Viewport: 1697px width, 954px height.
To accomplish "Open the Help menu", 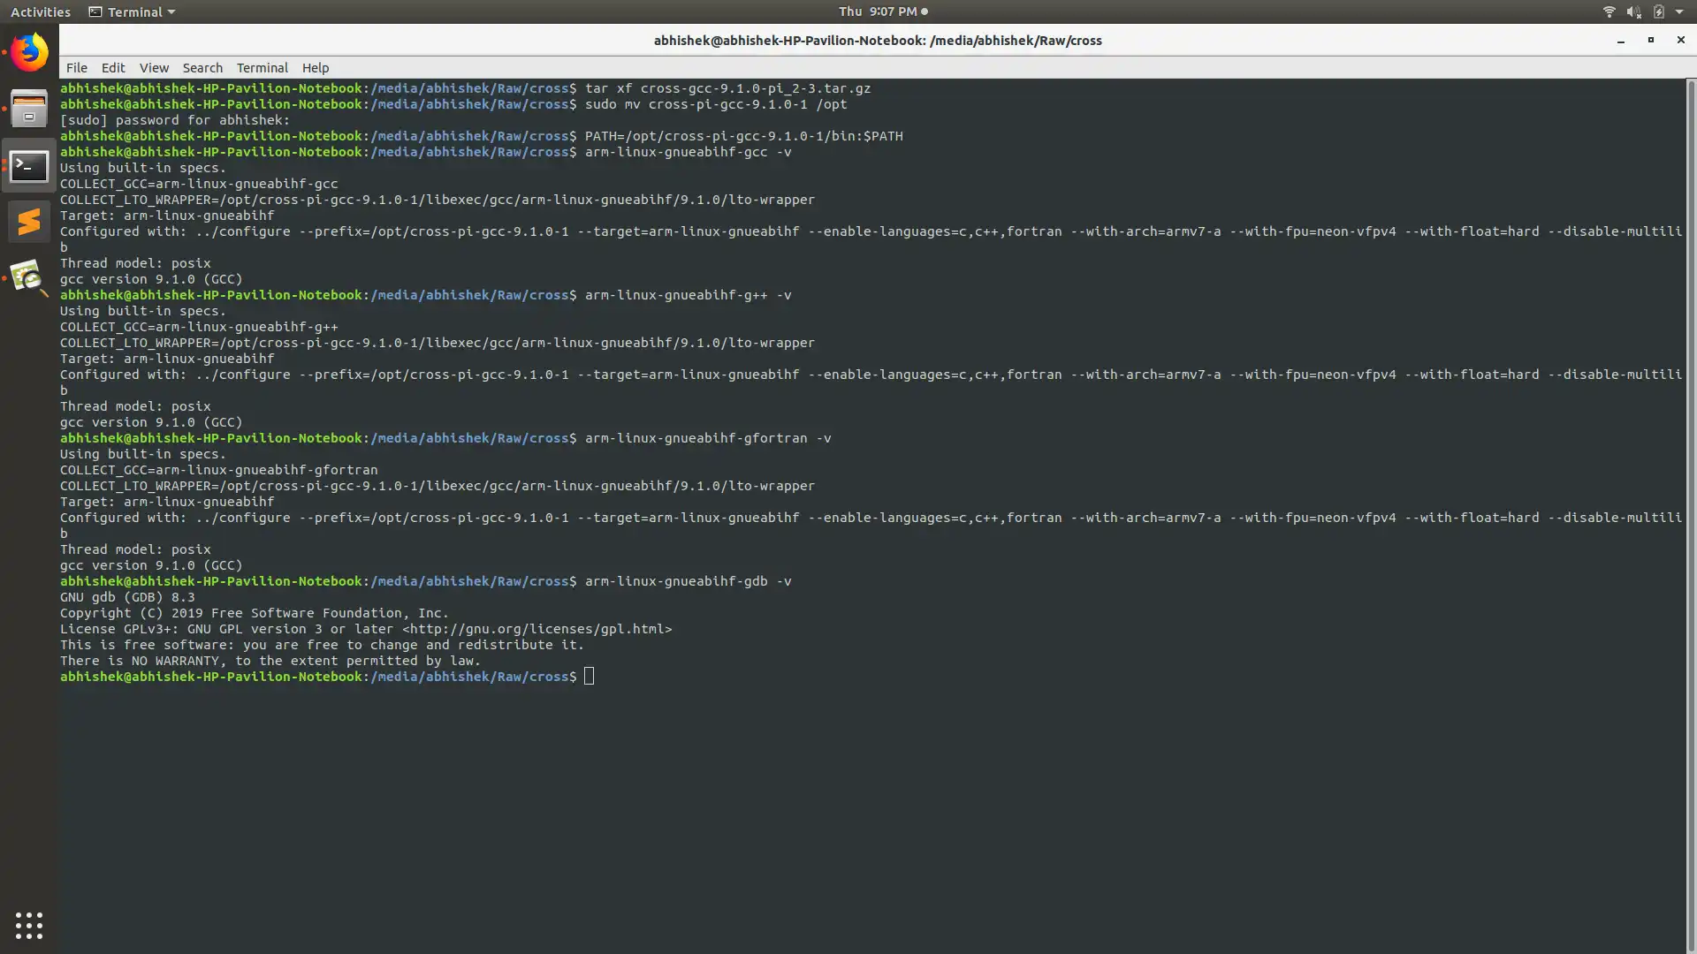I will (315, 68).
